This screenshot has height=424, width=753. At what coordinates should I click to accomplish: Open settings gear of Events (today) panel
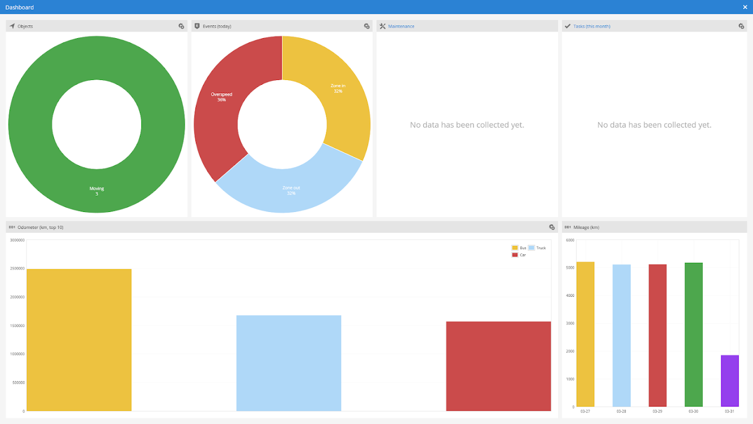[x=366, y=26]
